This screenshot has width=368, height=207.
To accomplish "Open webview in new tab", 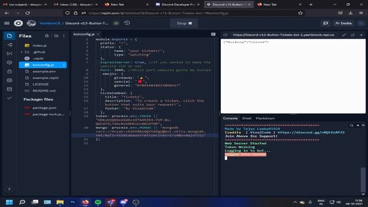I will (352, 34).
